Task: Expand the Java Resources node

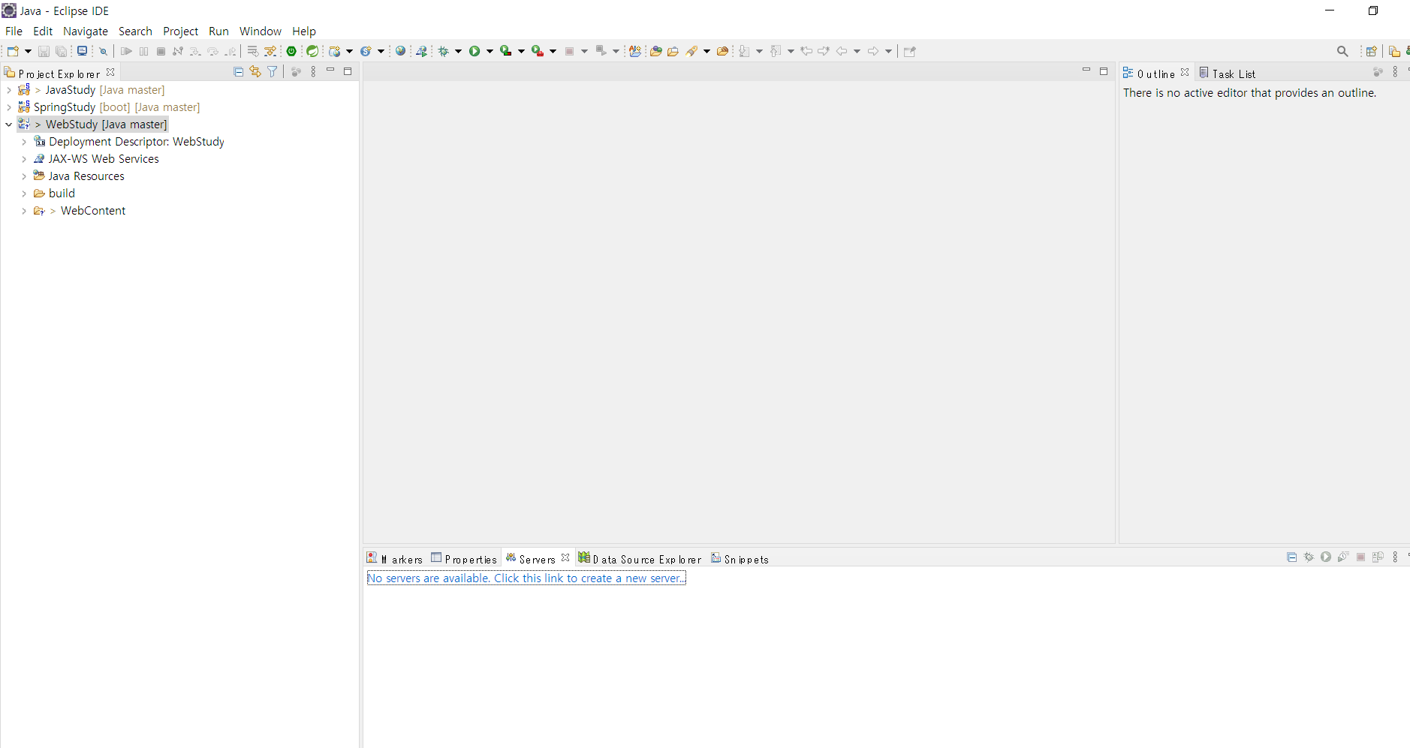Action: pos(24,176)
